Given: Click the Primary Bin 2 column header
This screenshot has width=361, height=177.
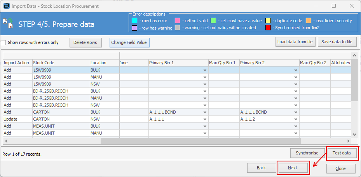Looking at the screenshot, I should (x=269, y=63).
